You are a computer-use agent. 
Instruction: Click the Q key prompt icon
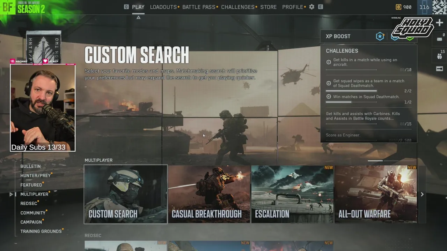126,7
